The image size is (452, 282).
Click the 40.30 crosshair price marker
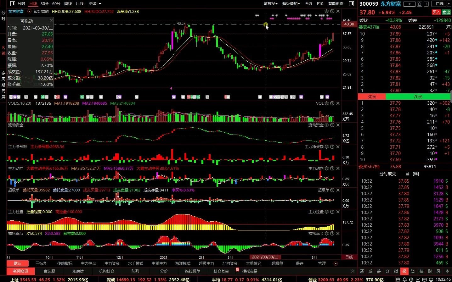(349, 24)
